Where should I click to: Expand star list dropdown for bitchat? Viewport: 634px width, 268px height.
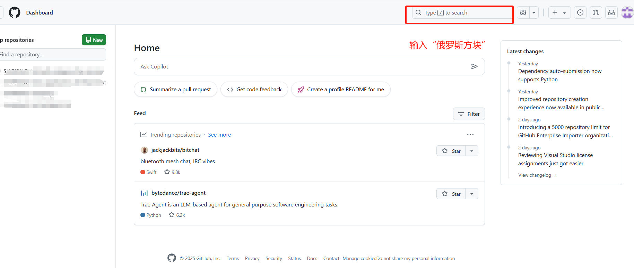(x=472, y=151)
